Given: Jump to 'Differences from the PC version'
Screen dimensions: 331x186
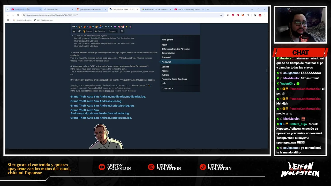Looking at the screenshot, I should 176,49.
